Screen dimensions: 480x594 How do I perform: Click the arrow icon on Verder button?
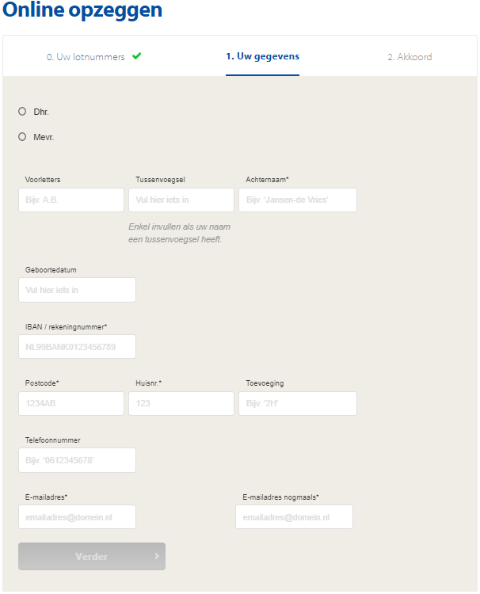coord(157,556)
